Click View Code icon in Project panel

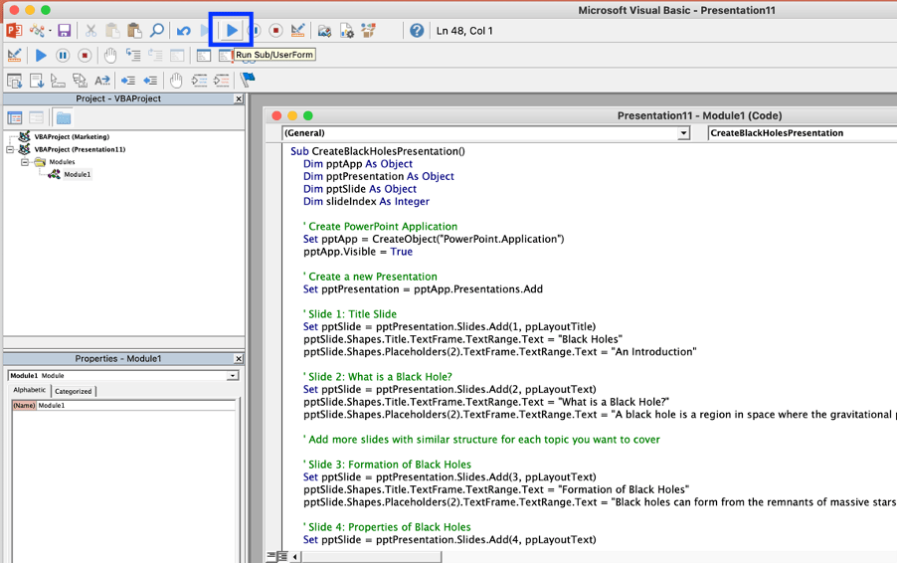click(15, 117)
